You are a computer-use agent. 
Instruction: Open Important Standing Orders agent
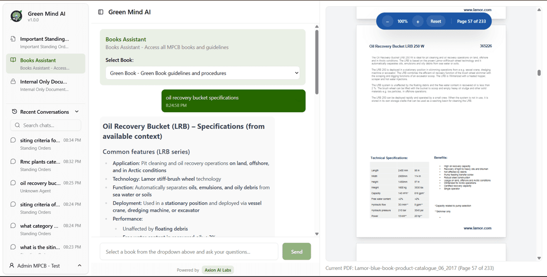pos(45,42)
